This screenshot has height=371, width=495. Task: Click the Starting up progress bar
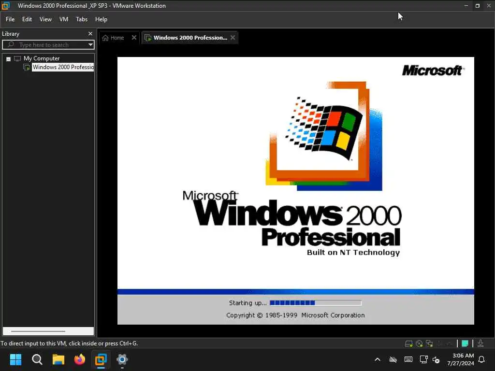coord(315,303)
